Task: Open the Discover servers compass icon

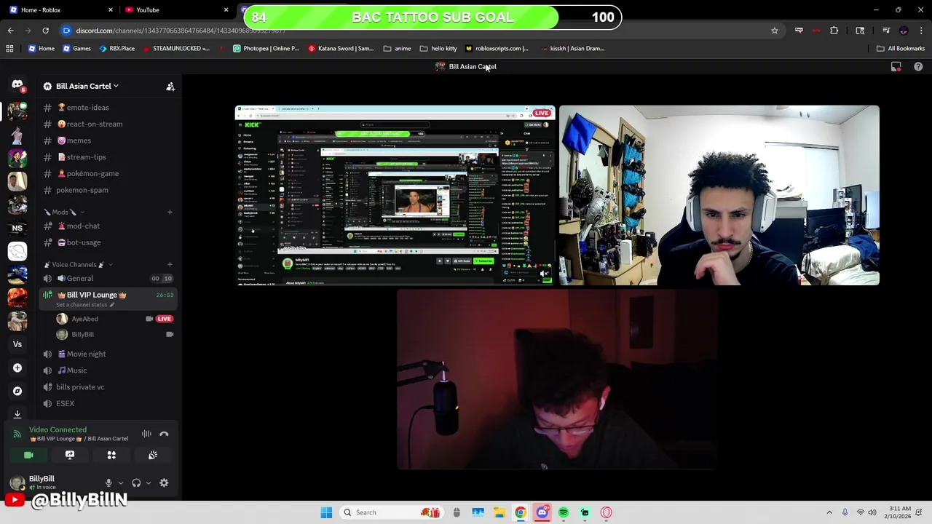Action: (17, 391)
